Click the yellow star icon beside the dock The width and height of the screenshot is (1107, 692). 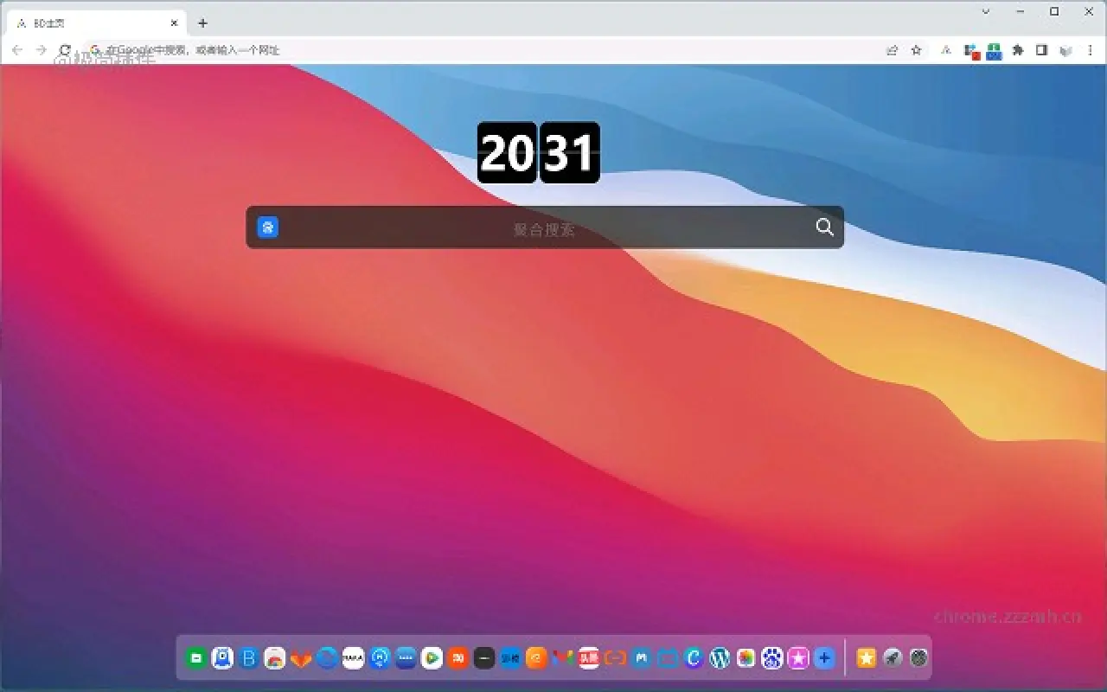click(866, 658)
